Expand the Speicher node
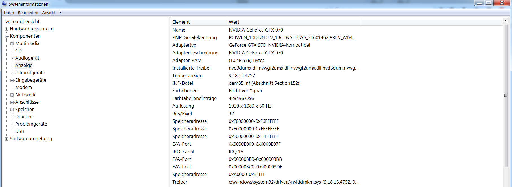 12,110
